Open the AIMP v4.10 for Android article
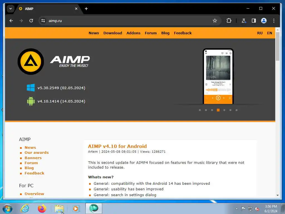Screen dimensions: 285x214 [x=117, y=146]
